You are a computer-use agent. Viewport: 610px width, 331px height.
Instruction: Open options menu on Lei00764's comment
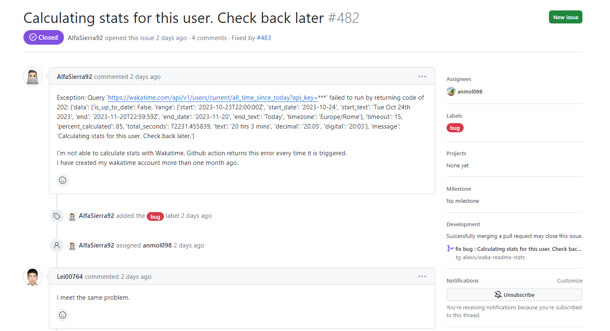(x=422, y=277)
